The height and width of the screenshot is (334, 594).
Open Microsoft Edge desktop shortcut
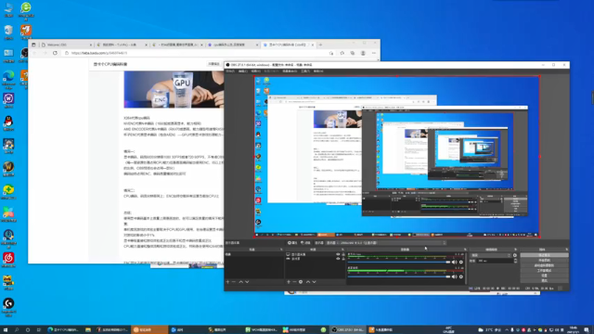pos(8,79)
